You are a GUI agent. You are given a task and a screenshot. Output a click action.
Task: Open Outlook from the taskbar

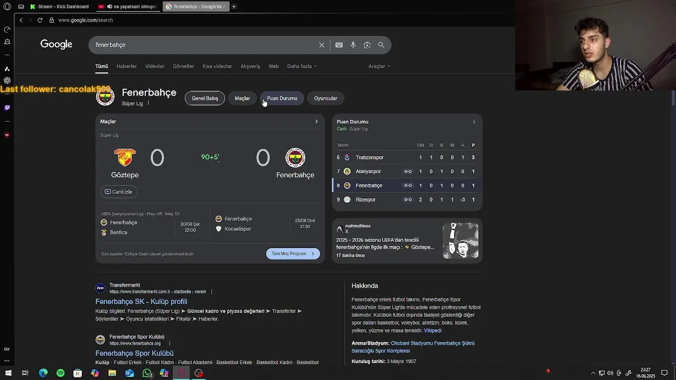coord(129,373)
